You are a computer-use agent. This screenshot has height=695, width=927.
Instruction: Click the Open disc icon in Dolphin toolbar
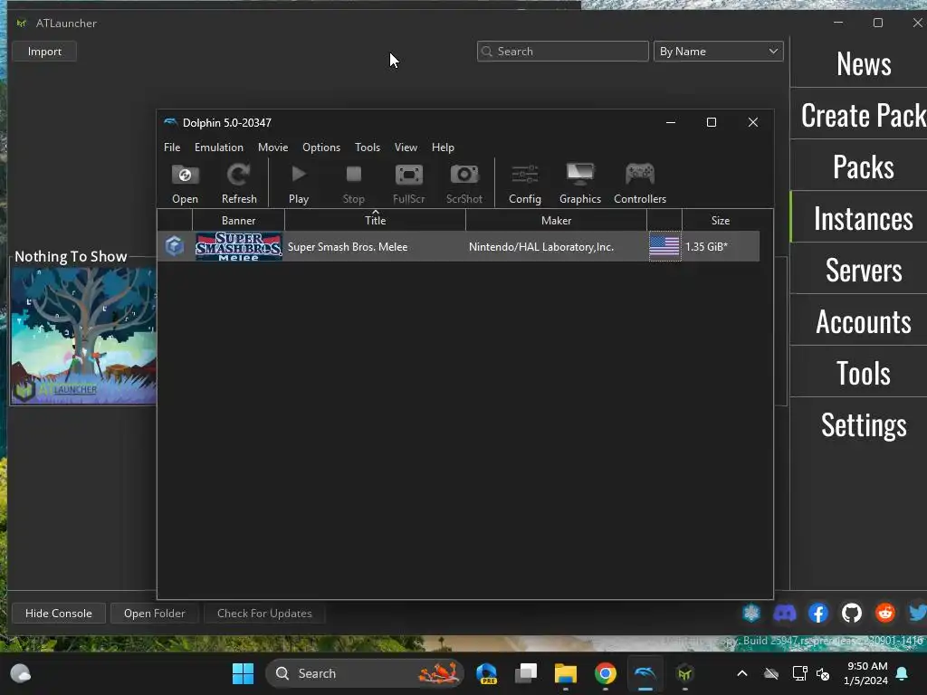point(185,184)
